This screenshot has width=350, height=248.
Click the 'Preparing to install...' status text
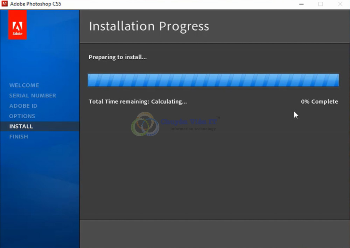[x=118, y=57]
